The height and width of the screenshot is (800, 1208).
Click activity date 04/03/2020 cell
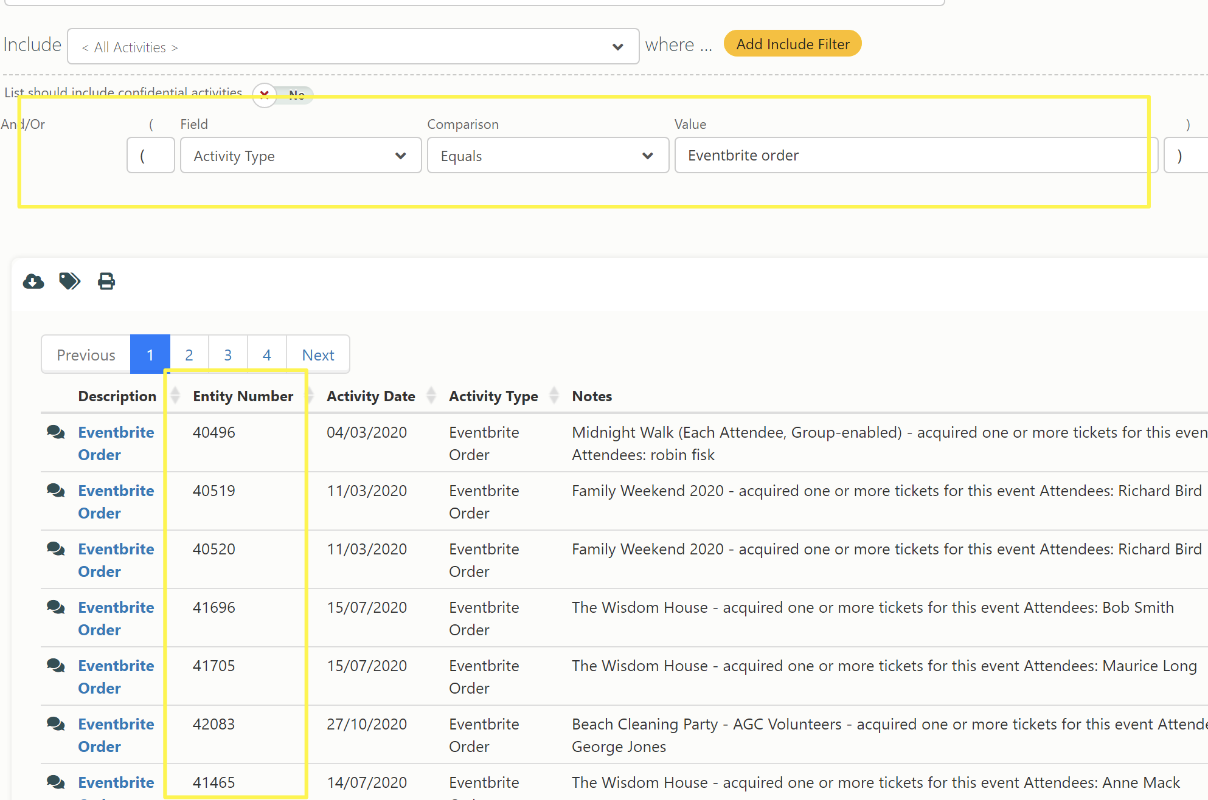[x=367, y=432]
